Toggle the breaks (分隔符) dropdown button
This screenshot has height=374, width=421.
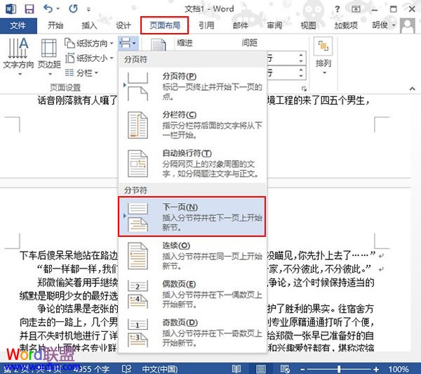point(128,43)
